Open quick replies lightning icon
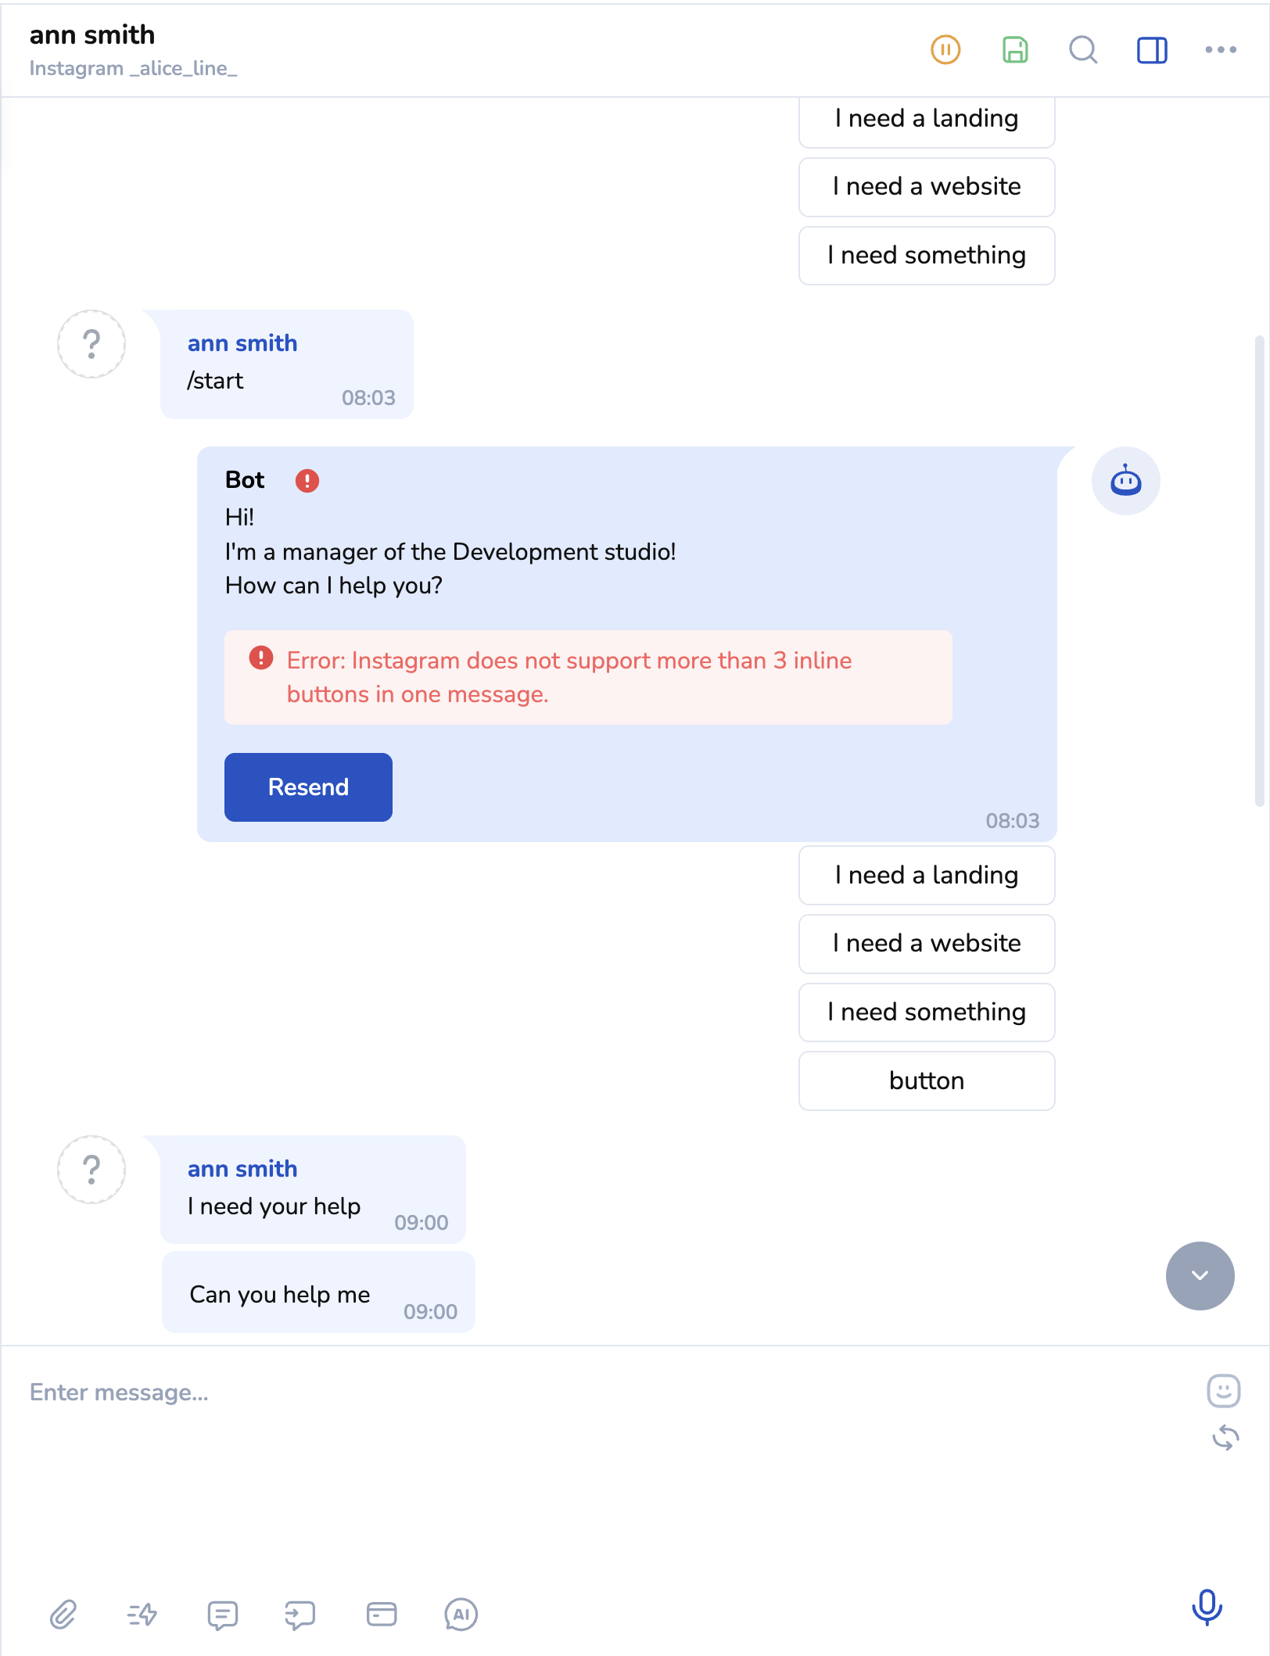Image resolution: width=1270 pixels, height=1656 pixels. [142, 1614]
